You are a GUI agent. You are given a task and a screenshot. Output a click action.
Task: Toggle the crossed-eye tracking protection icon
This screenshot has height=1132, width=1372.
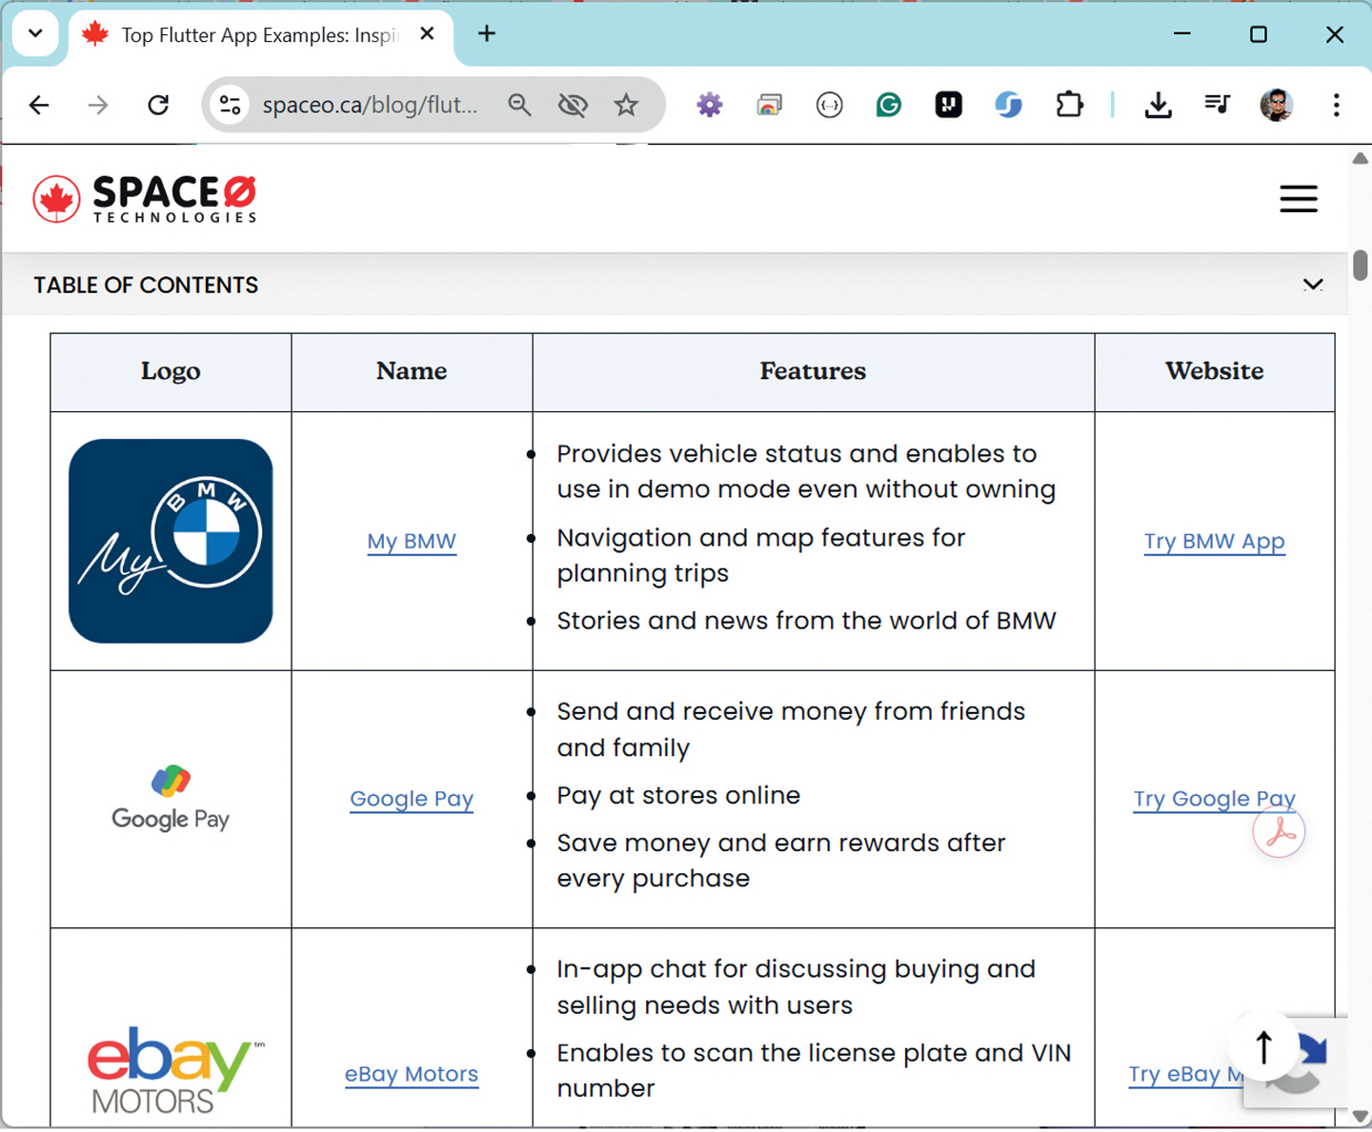[573, 105]
